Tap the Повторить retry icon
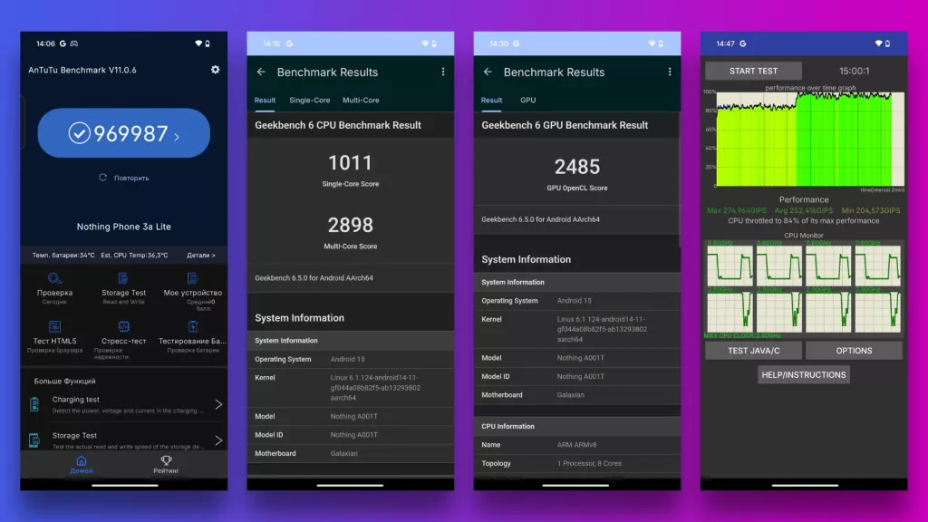928x522 pixels. pos(102,178)
